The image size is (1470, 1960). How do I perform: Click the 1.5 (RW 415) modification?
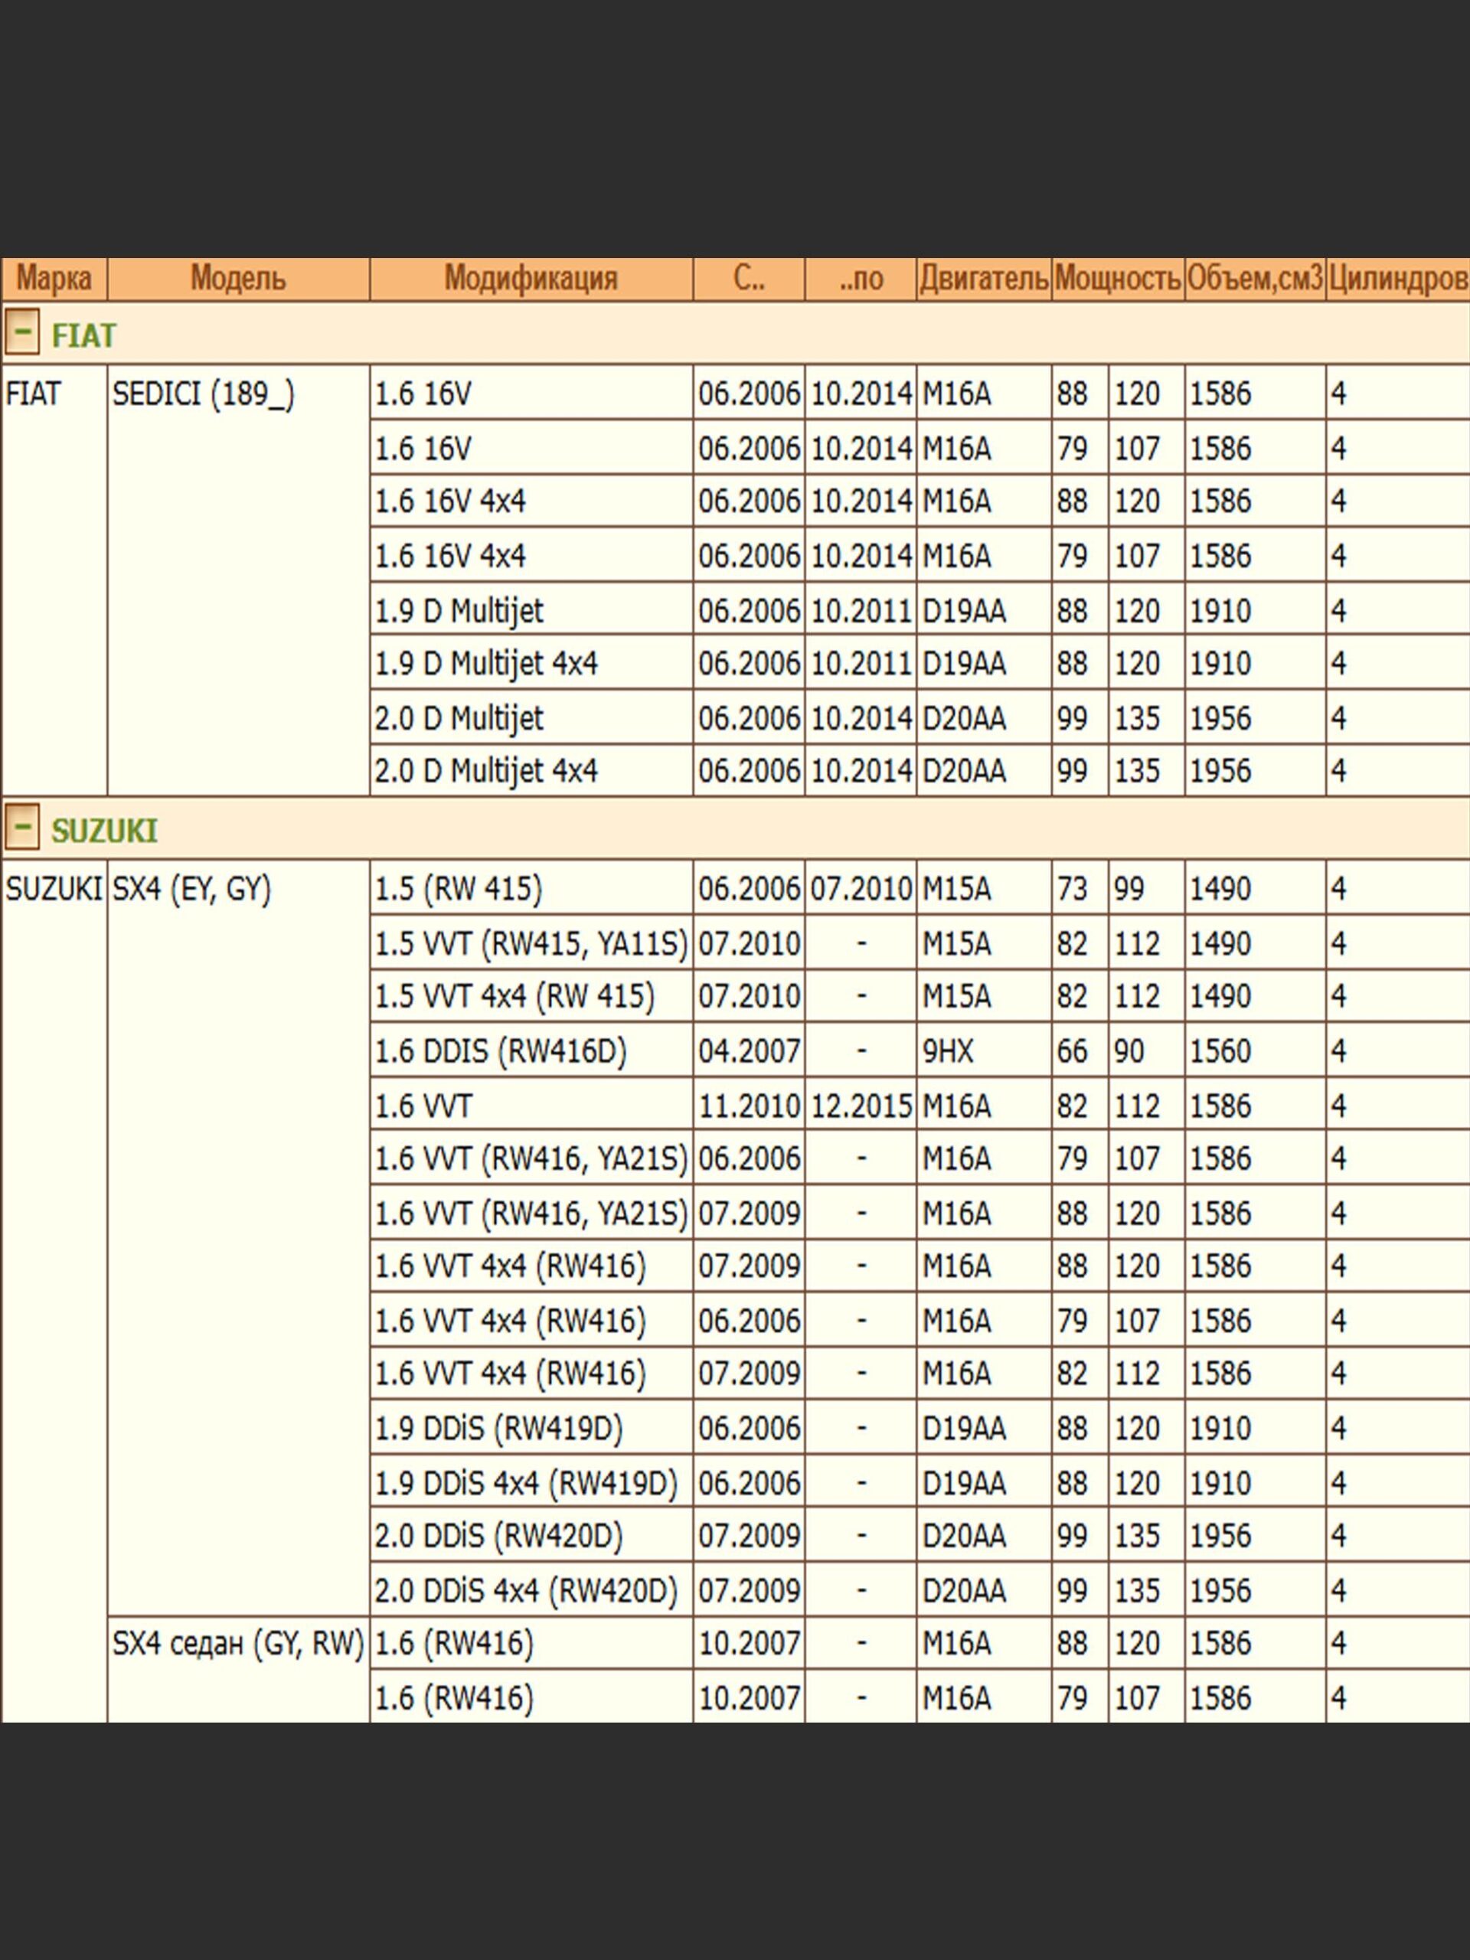(457, 888)
